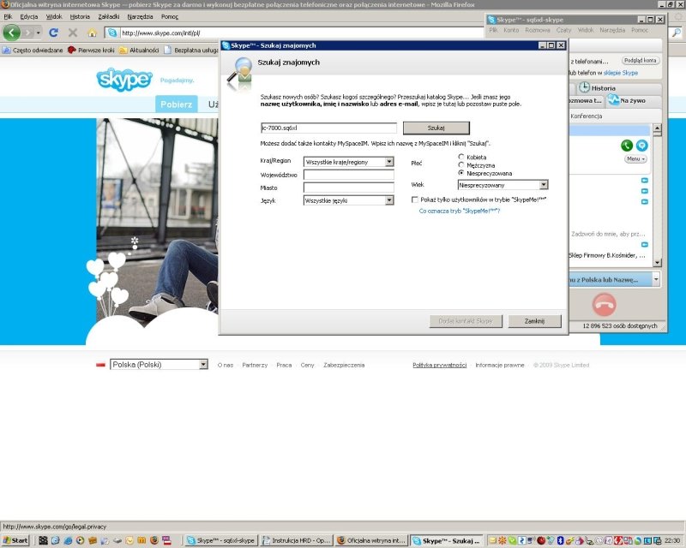Enable Pokaż tylko użytkowników SkypeMe checkbox

415,200
